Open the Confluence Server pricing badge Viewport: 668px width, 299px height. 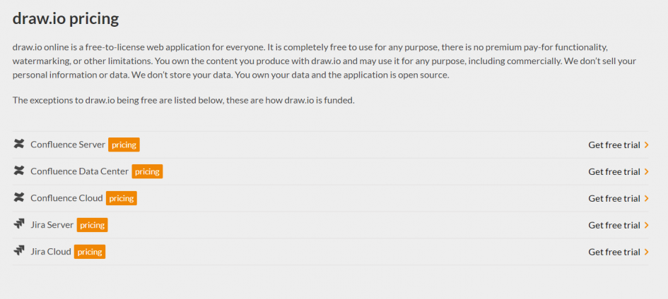click(124, 145)
